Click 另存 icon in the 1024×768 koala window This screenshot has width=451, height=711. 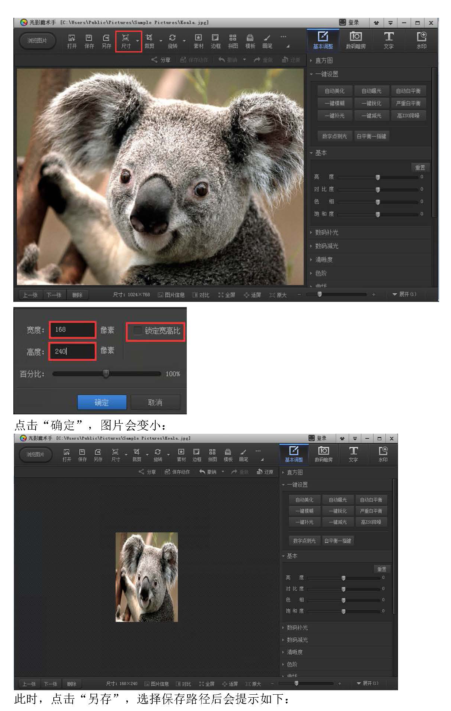coord(106,41)
